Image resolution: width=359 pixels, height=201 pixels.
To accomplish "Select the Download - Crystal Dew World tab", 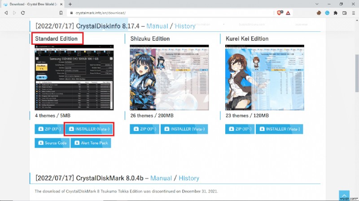I will click(x=33, y=4).
